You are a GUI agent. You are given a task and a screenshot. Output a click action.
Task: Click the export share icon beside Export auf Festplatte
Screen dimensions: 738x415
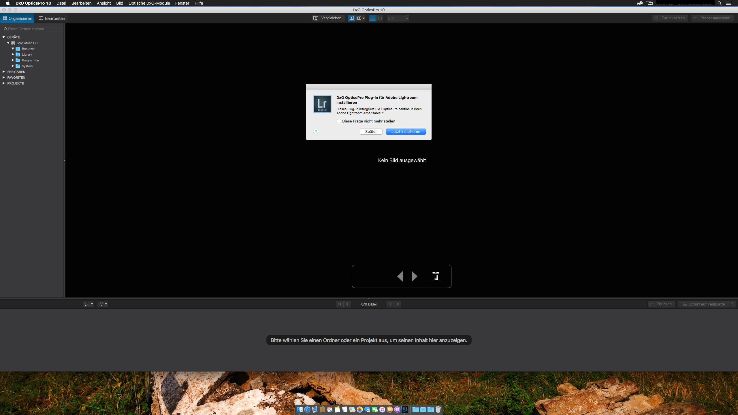point(732,304)
